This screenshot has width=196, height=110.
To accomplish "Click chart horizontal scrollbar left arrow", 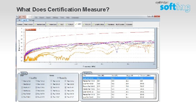I will tap(18, 70).
